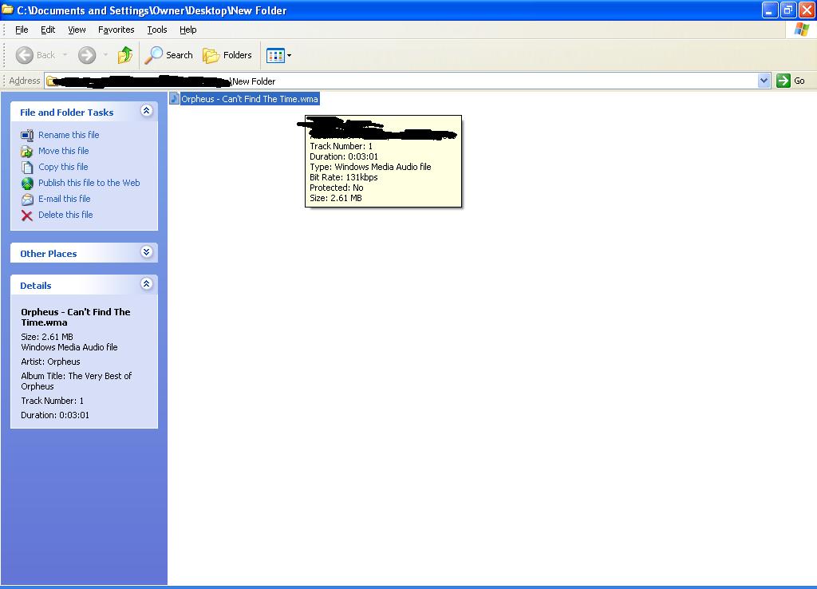Click the folder icon in the title bar
This screenshot has width=817, height=589.
coord(7,10)
